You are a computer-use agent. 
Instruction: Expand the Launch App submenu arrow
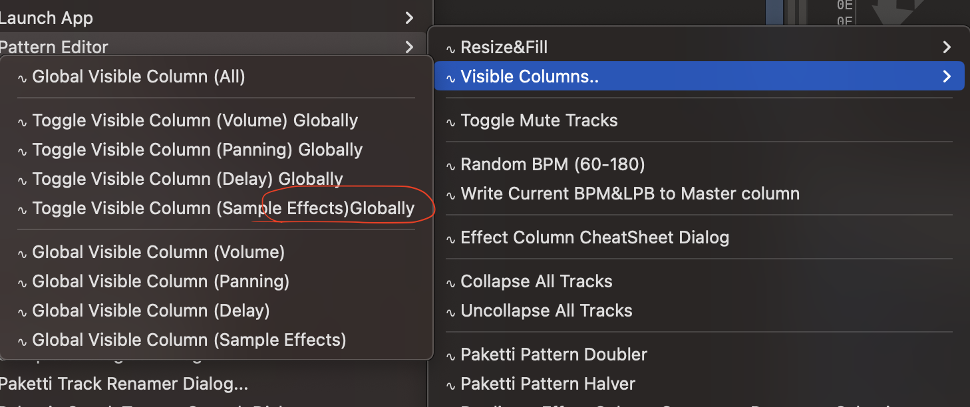pyautogui.click(x=409, y=18)
